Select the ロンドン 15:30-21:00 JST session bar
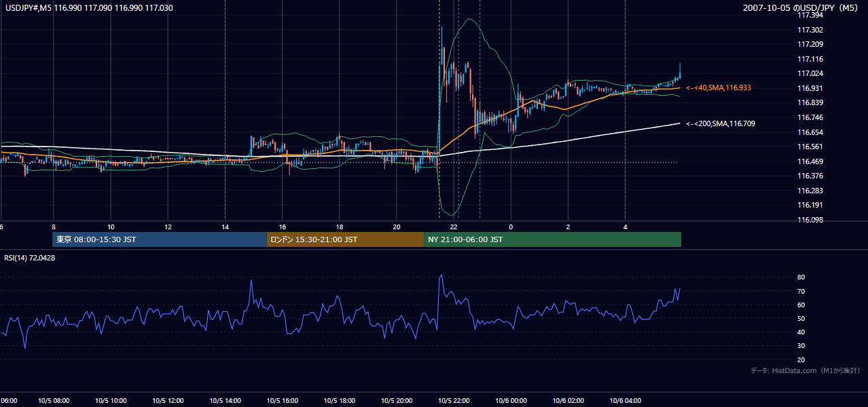The image size is (868, 407). tap(345, 239)
